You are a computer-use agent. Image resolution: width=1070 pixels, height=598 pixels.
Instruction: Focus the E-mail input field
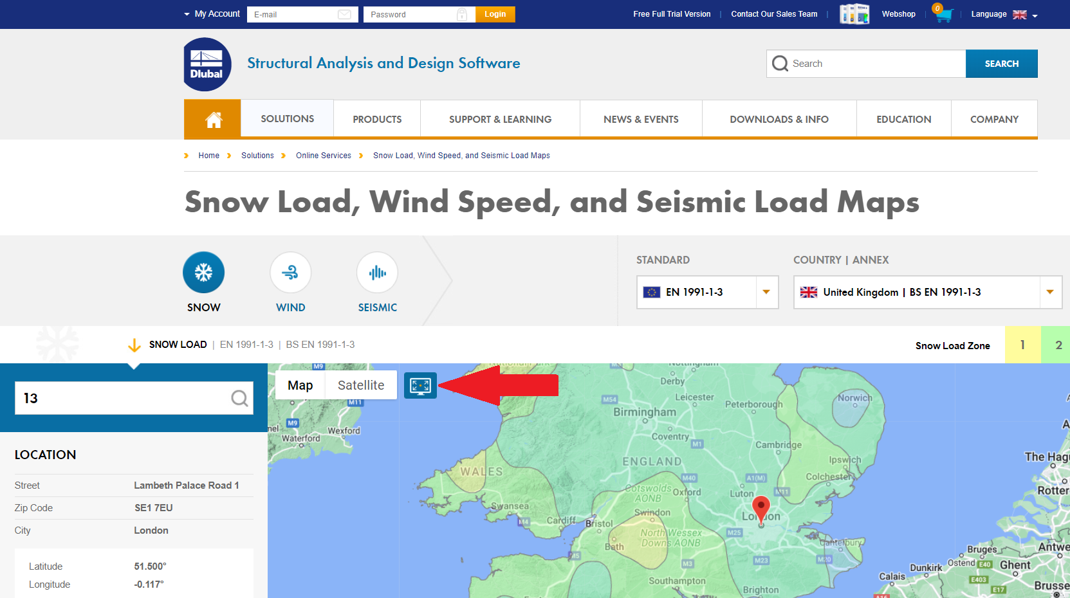pyautogui.click(x=302, y=14)
